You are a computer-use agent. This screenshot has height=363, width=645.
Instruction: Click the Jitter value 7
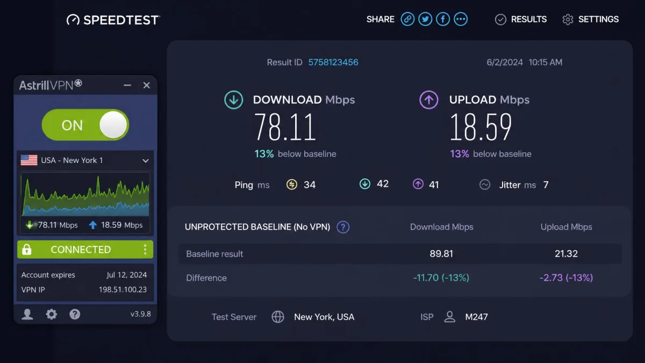click(546, 185)
